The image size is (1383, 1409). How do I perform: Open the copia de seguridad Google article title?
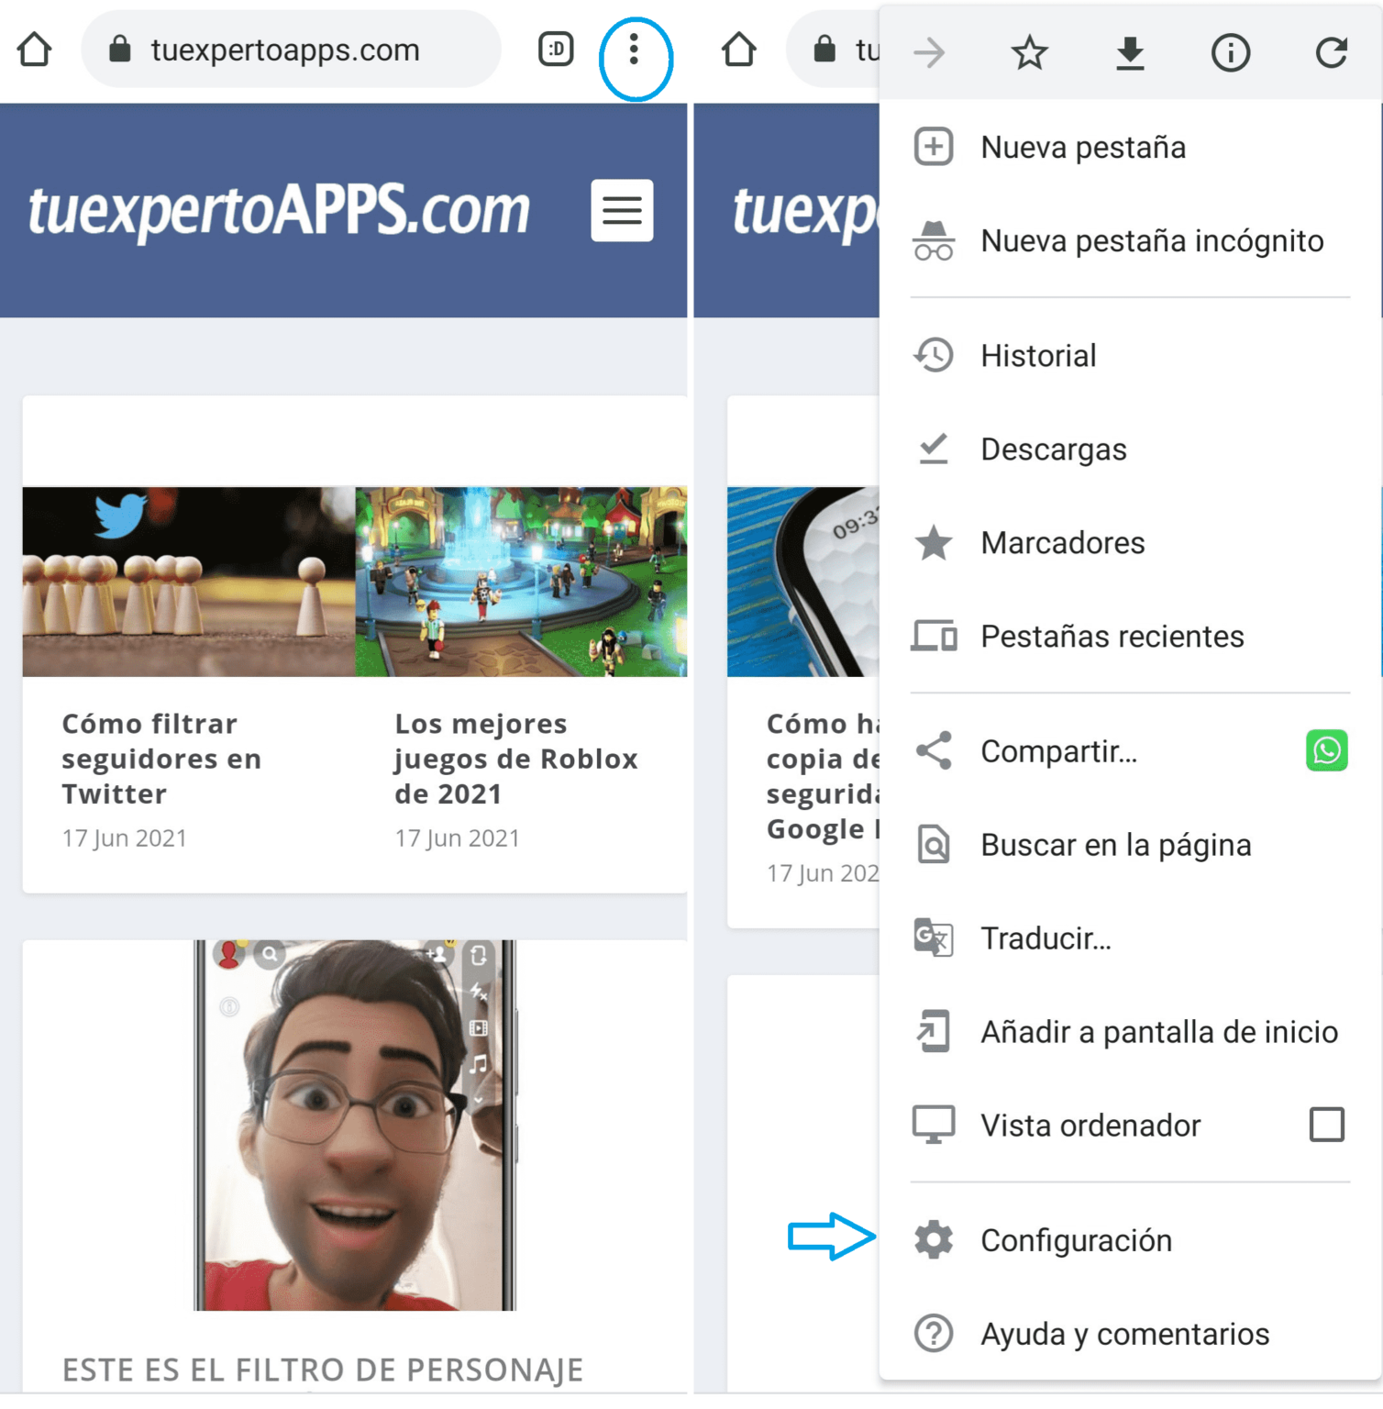click(823, 776)
